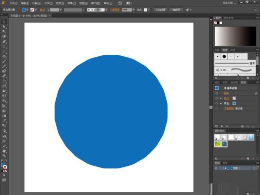Image resolution: width=260 pixels, height=195 pixels.
Task: Select the Shape Builder tool
Action: point(4,101)
